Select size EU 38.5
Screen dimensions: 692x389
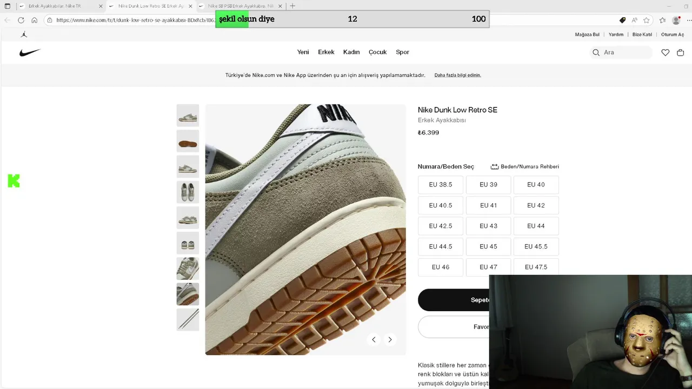point(441,185)
